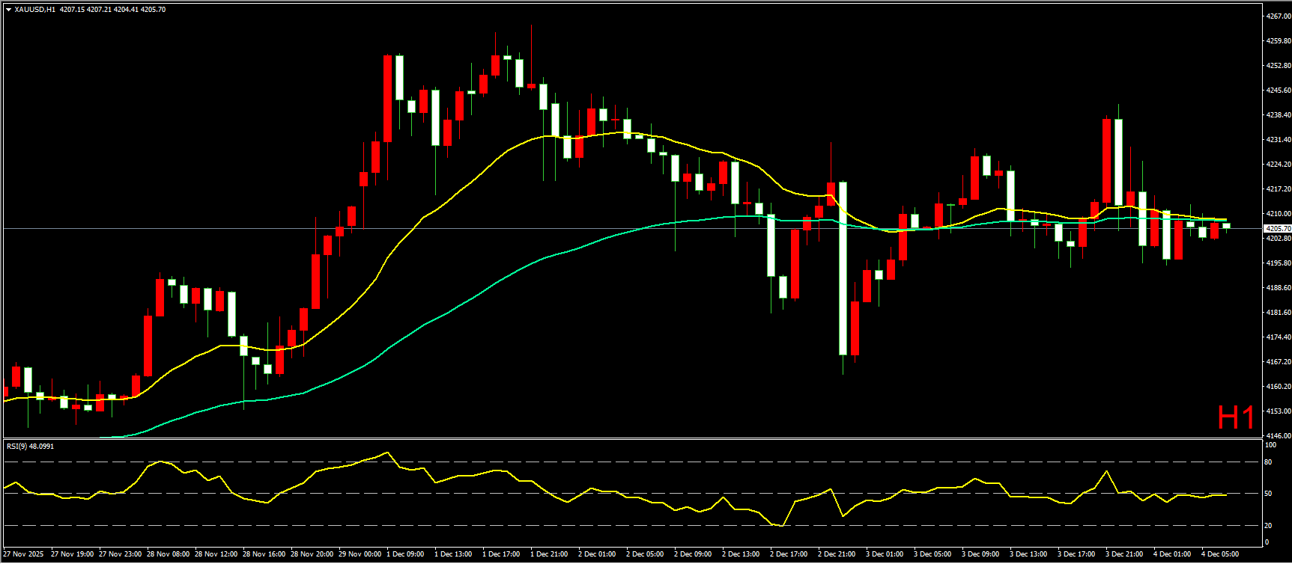
Task: Click the 28 Nov 16:00 time label
Action: click(264, 554)
